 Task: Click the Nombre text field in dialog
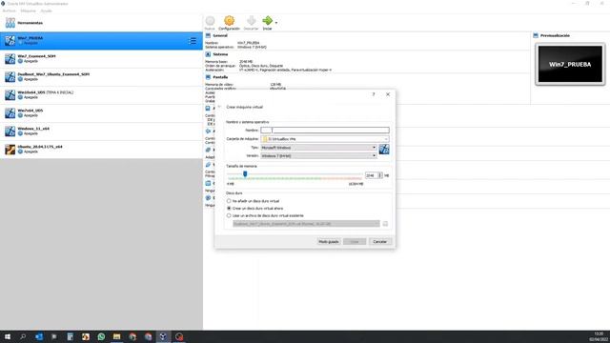[x=325, y=130]
